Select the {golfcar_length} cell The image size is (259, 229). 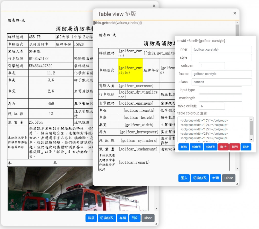click(x=139, y=110)
